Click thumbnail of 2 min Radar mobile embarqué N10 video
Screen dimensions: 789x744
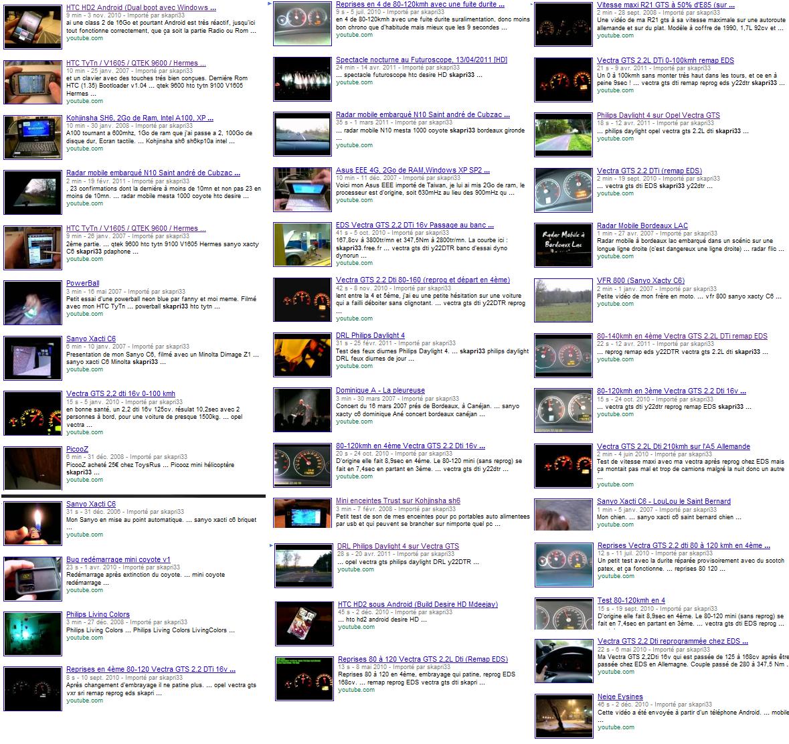pos(33,192)
